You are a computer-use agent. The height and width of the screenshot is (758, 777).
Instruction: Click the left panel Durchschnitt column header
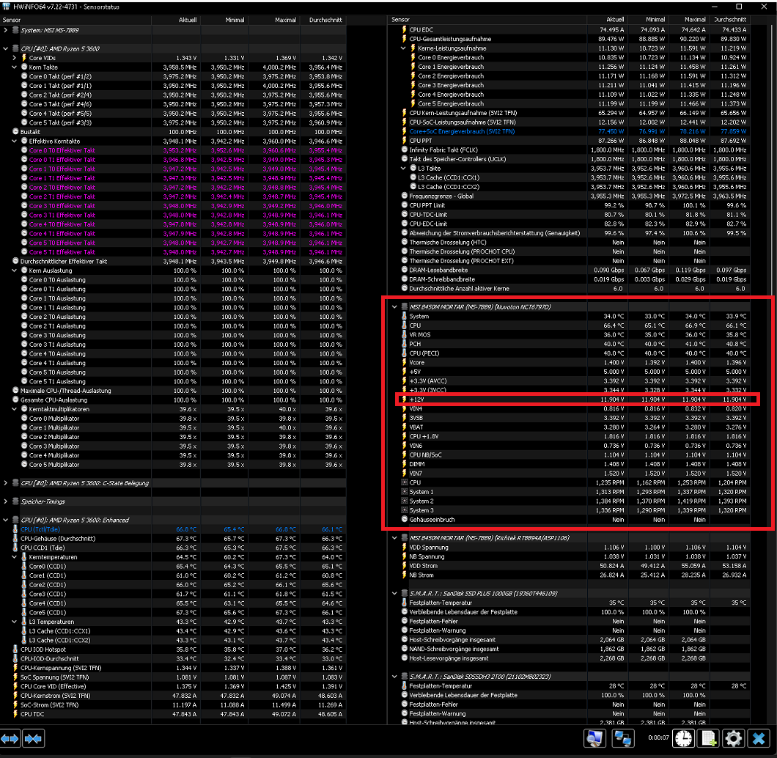click(x=323, y=20)
